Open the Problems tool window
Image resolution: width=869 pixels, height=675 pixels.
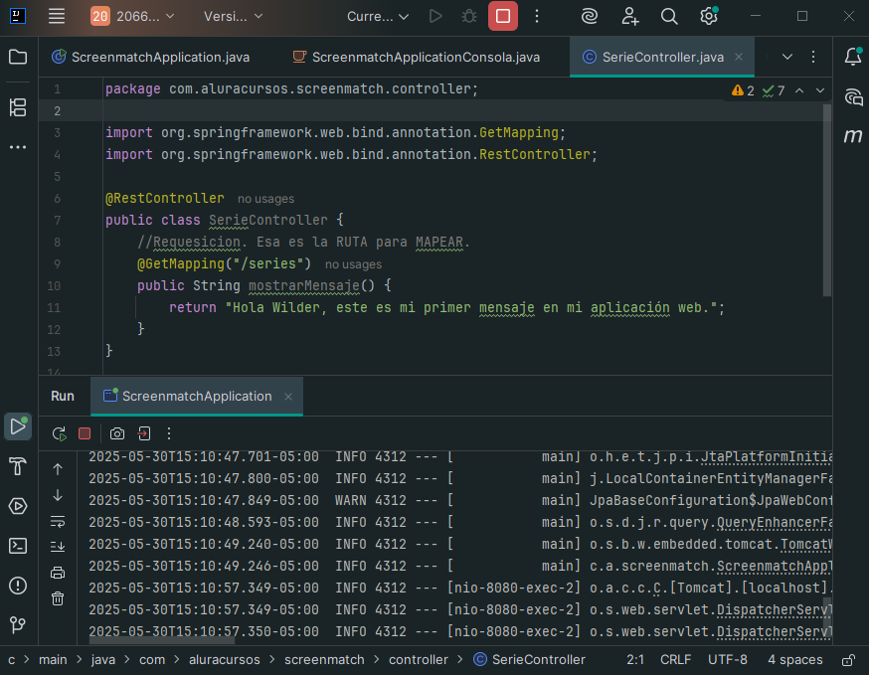point(18,586)
